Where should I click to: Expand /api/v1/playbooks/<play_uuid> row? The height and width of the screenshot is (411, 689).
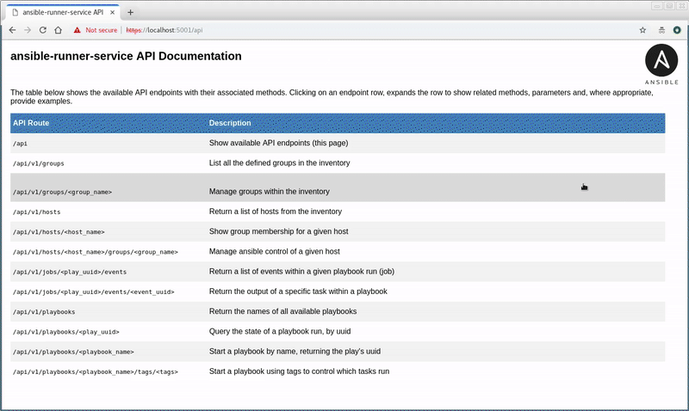pyautogui.click(x=338, y=331)
